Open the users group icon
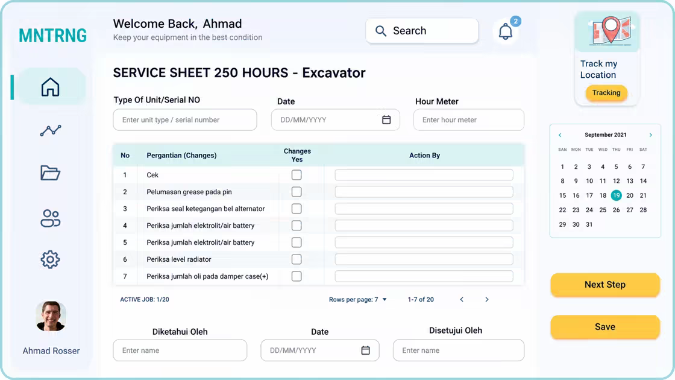This screenshot has width=675, height=380. click(x=51, y=218)
